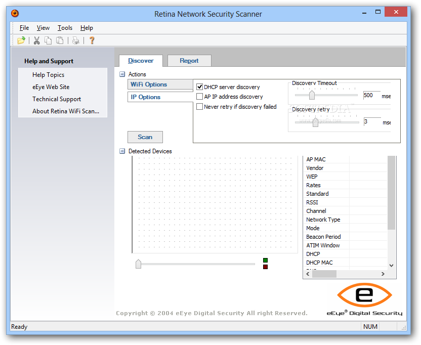The image size is (421, 345).
Task: Click the NUM status bar indicator
Action: [370, 326]
